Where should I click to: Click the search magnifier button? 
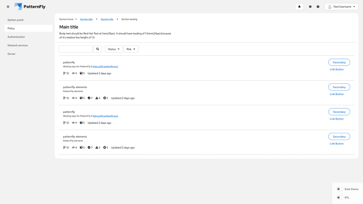point(98,49)
